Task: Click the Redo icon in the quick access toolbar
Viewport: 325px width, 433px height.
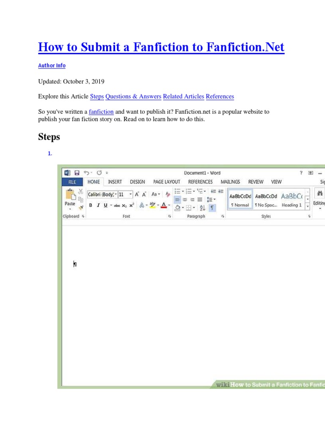Action: tap(99, 173)
